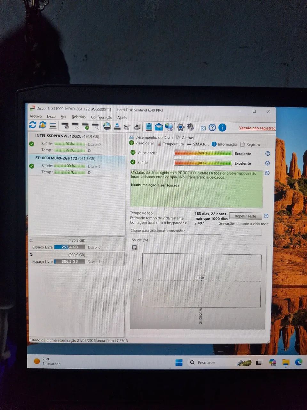This screenshot has width=307, height=410.
Task: Click the save floppy icon above the chart
Action: click(x=134, y=248)
